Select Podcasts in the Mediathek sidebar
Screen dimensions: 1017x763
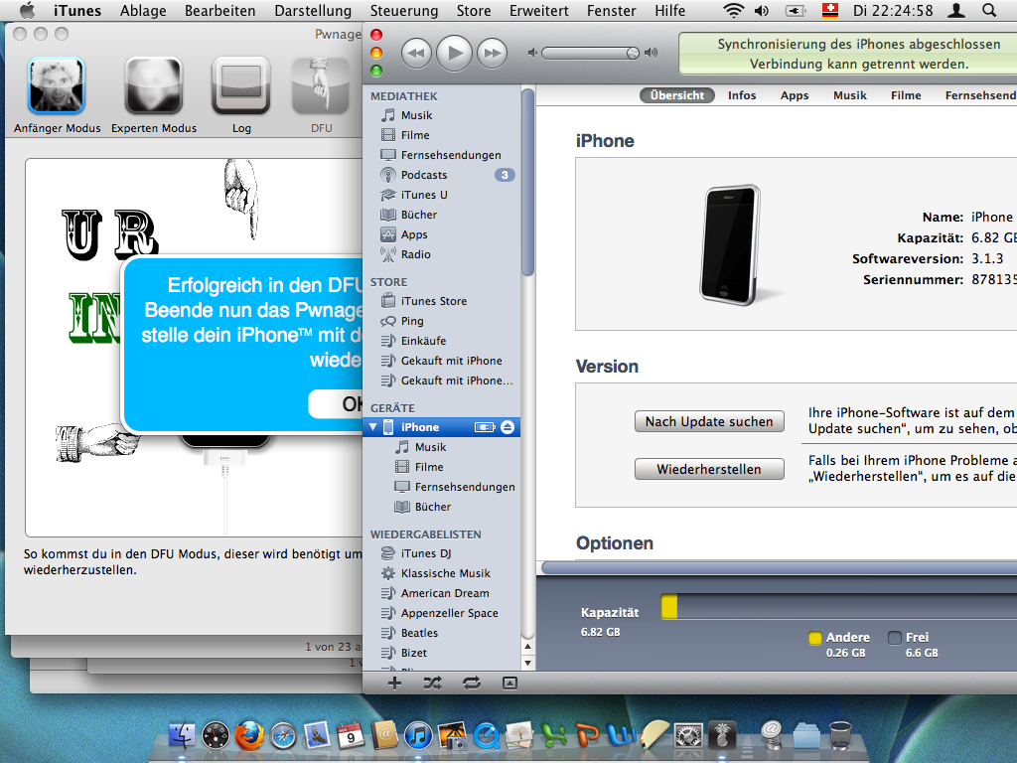coord(424,175)
